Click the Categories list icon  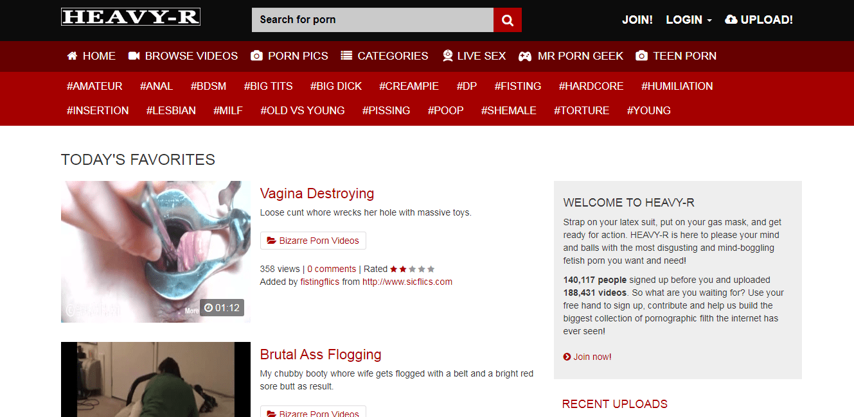346,56
